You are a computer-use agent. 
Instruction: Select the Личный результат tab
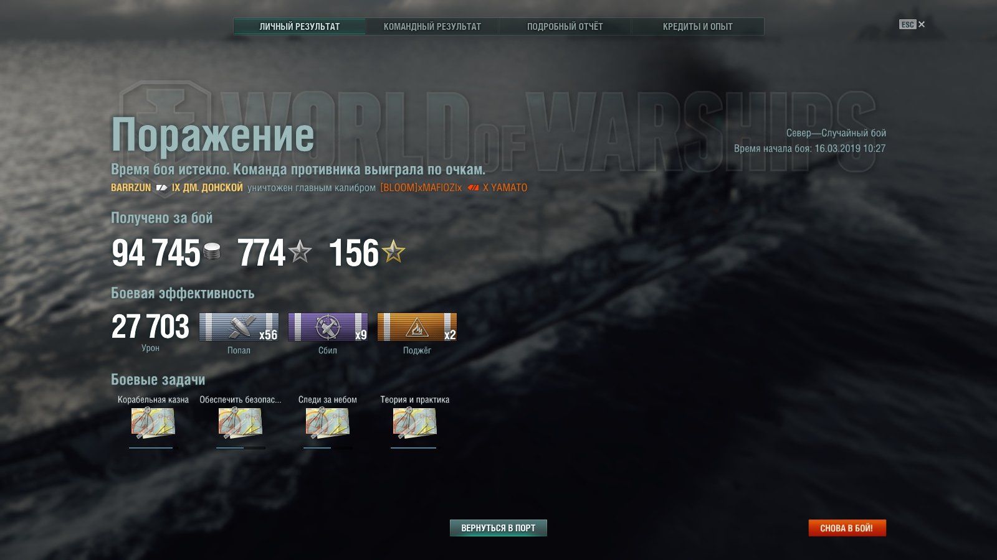[x=300, y=27]
